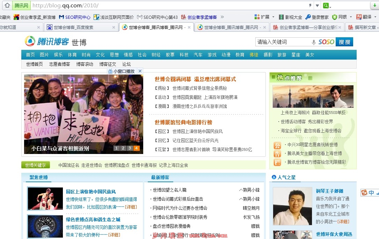Open article 世博闭幕式背景信息全景揭秘
Screen dimensions: 379x239
click(x=199, y=88)
